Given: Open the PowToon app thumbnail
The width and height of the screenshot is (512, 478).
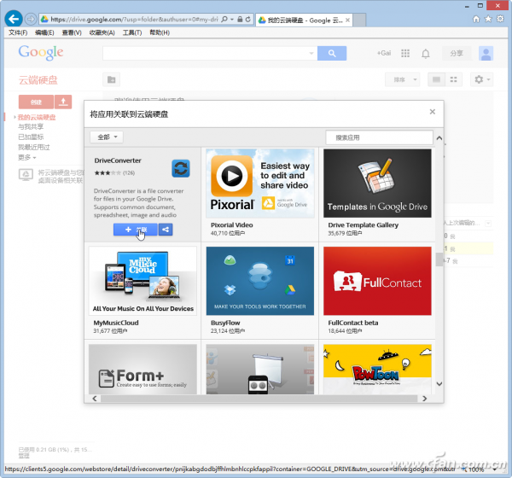Looking at the screenshot, I should (x=377, y=370).
